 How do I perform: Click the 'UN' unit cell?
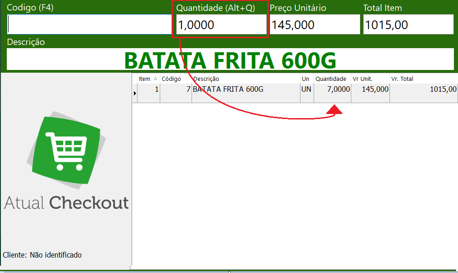click(x=307, y=93)
